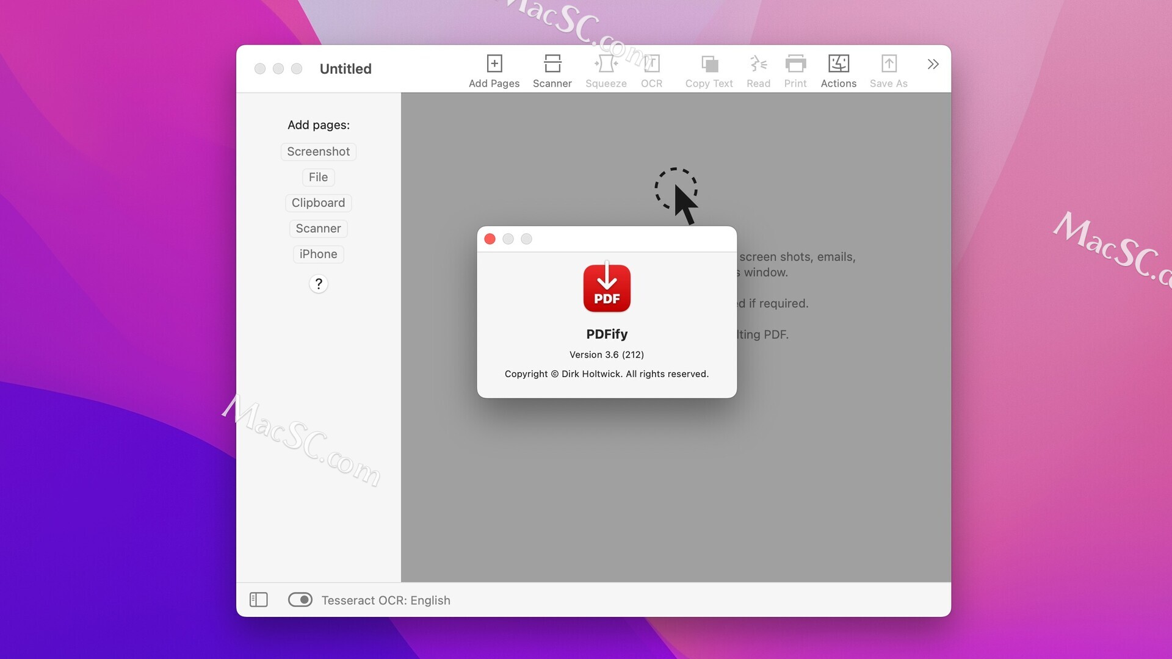This screenshot has width=1172, height=659.
Task: Click the Tesseract OCR: English label
Action: [x=386, y=600]
